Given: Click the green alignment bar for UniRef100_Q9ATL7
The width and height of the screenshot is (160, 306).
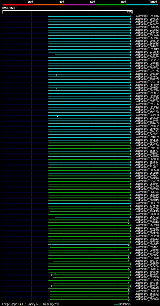Looking at the screenshot, I should click(x=89, y=297).
